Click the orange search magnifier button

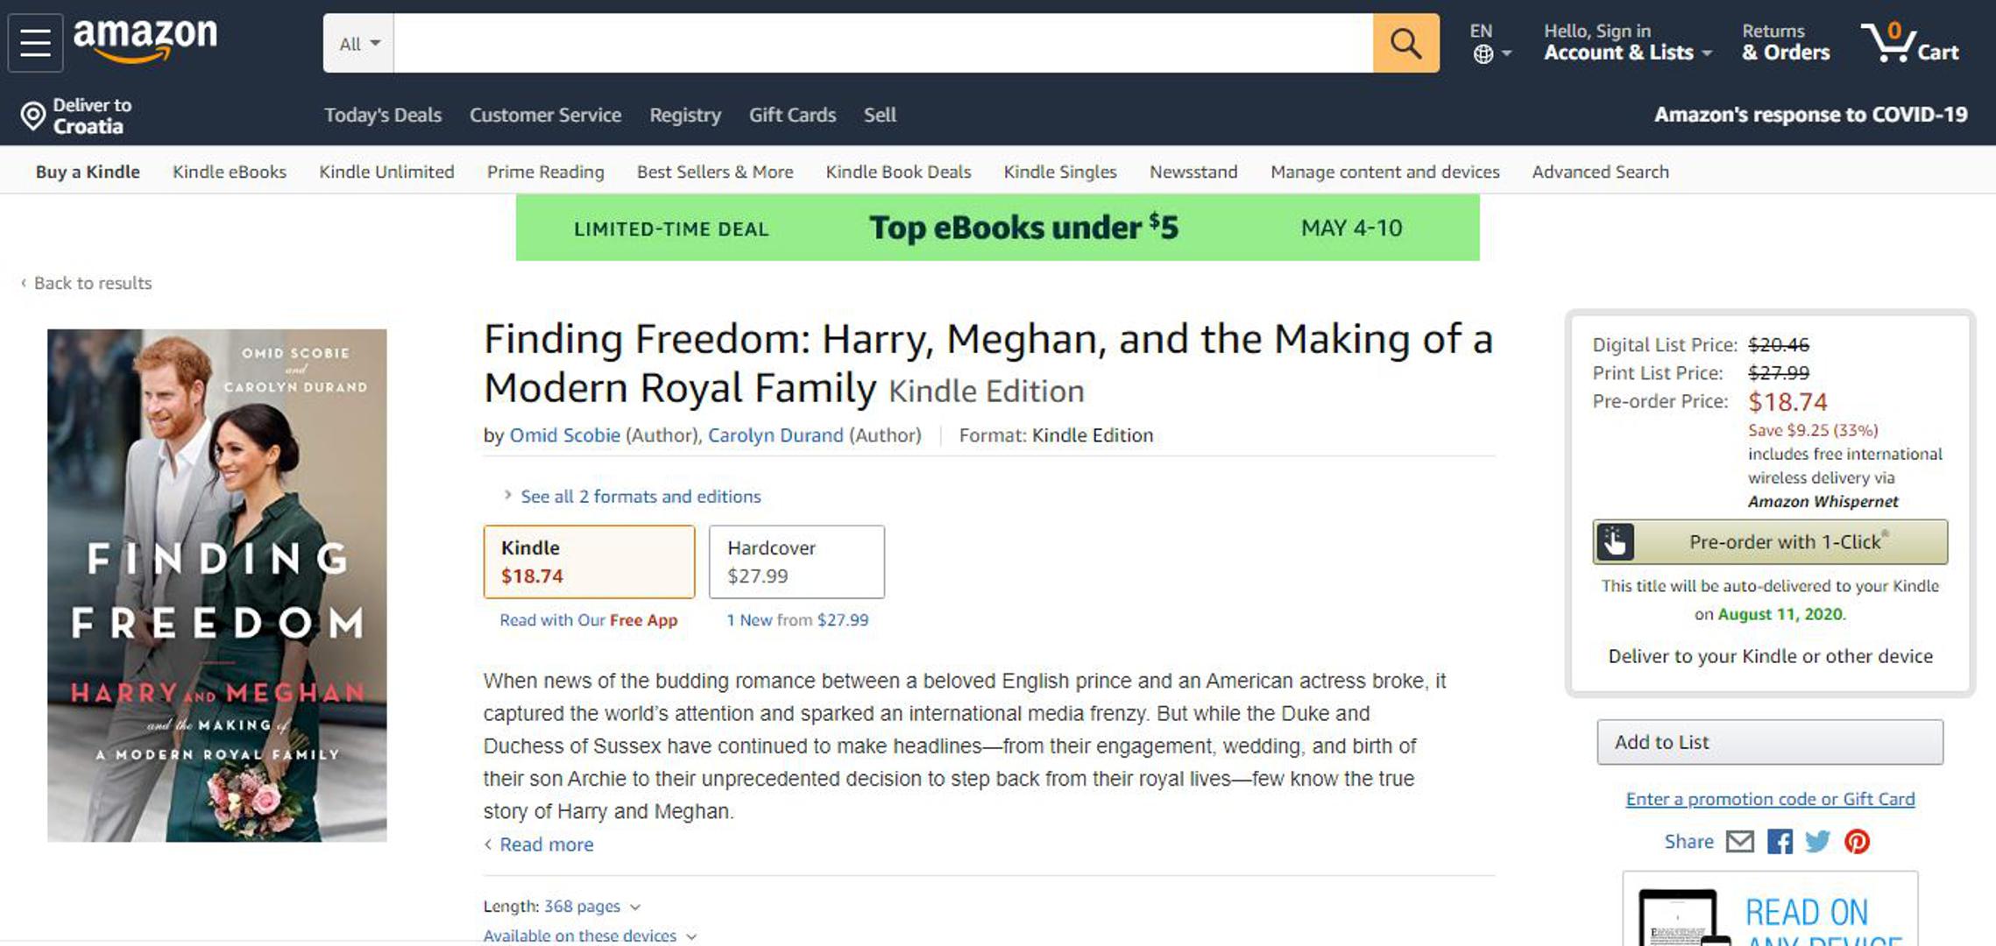click(x=1405, y=43)
